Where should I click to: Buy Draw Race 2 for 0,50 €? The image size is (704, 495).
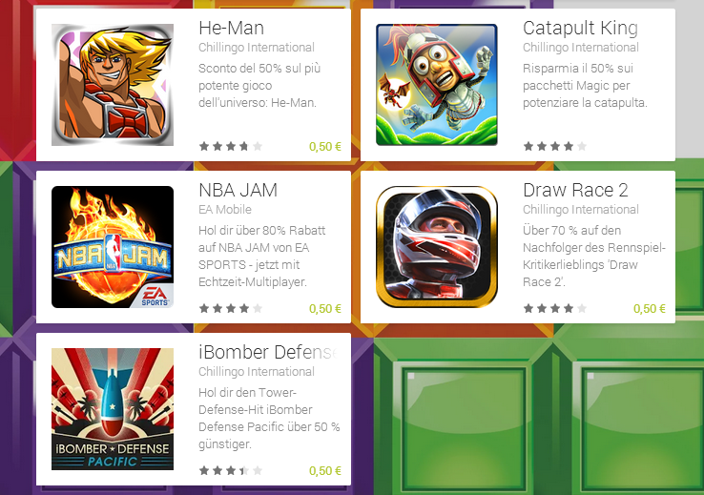pyautogui.click(x=650, y=309)
